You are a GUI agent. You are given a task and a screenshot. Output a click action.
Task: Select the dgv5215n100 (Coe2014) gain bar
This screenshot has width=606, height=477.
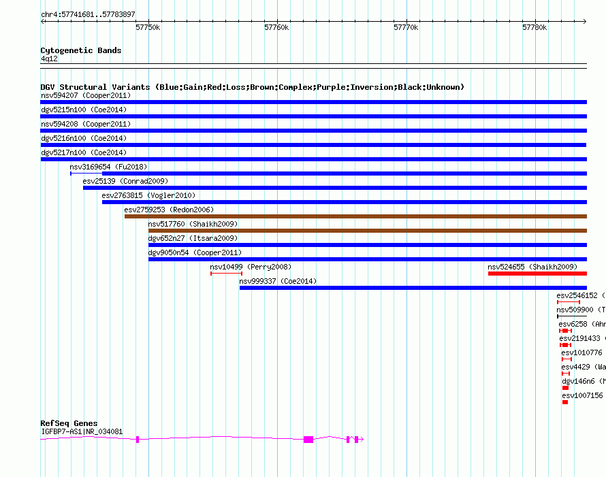[313, 116]
